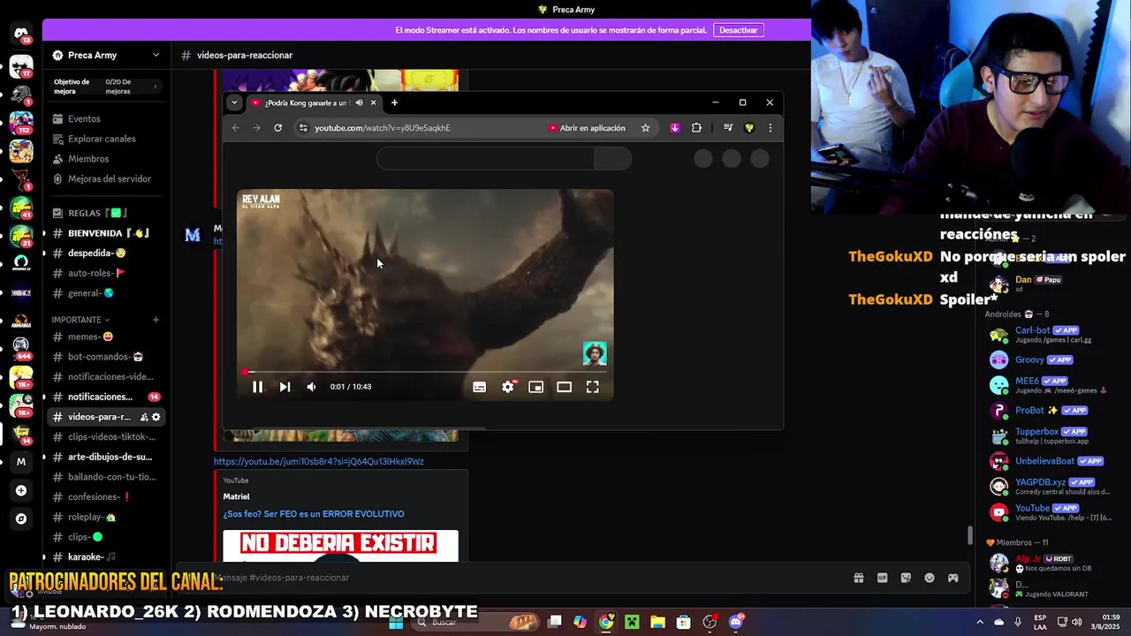Add a channel to IMPORTANTE category
The width and height of the screenshot is (1131, 636).
(156, 320)
